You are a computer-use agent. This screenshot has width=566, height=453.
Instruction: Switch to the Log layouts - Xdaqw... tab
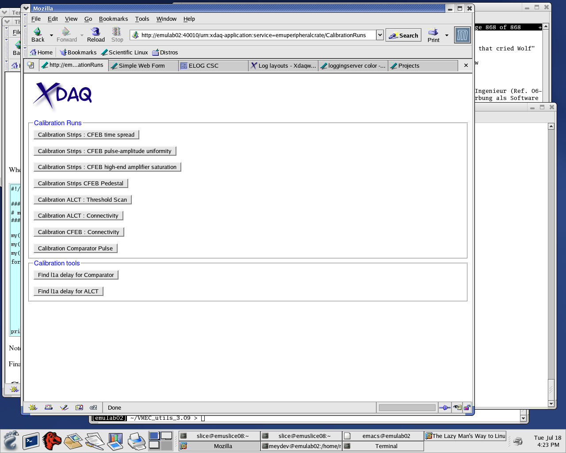(283, 65)
